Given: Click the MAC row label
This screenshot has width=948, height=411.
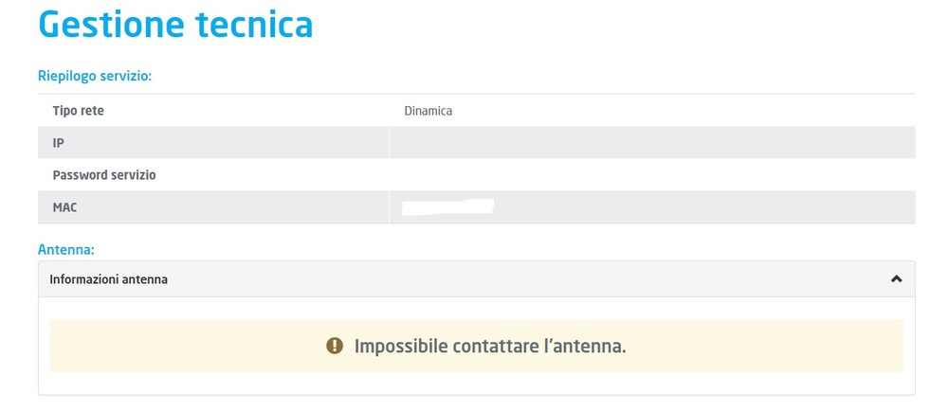Looking at the screenshot, I should tap(65, 207).
